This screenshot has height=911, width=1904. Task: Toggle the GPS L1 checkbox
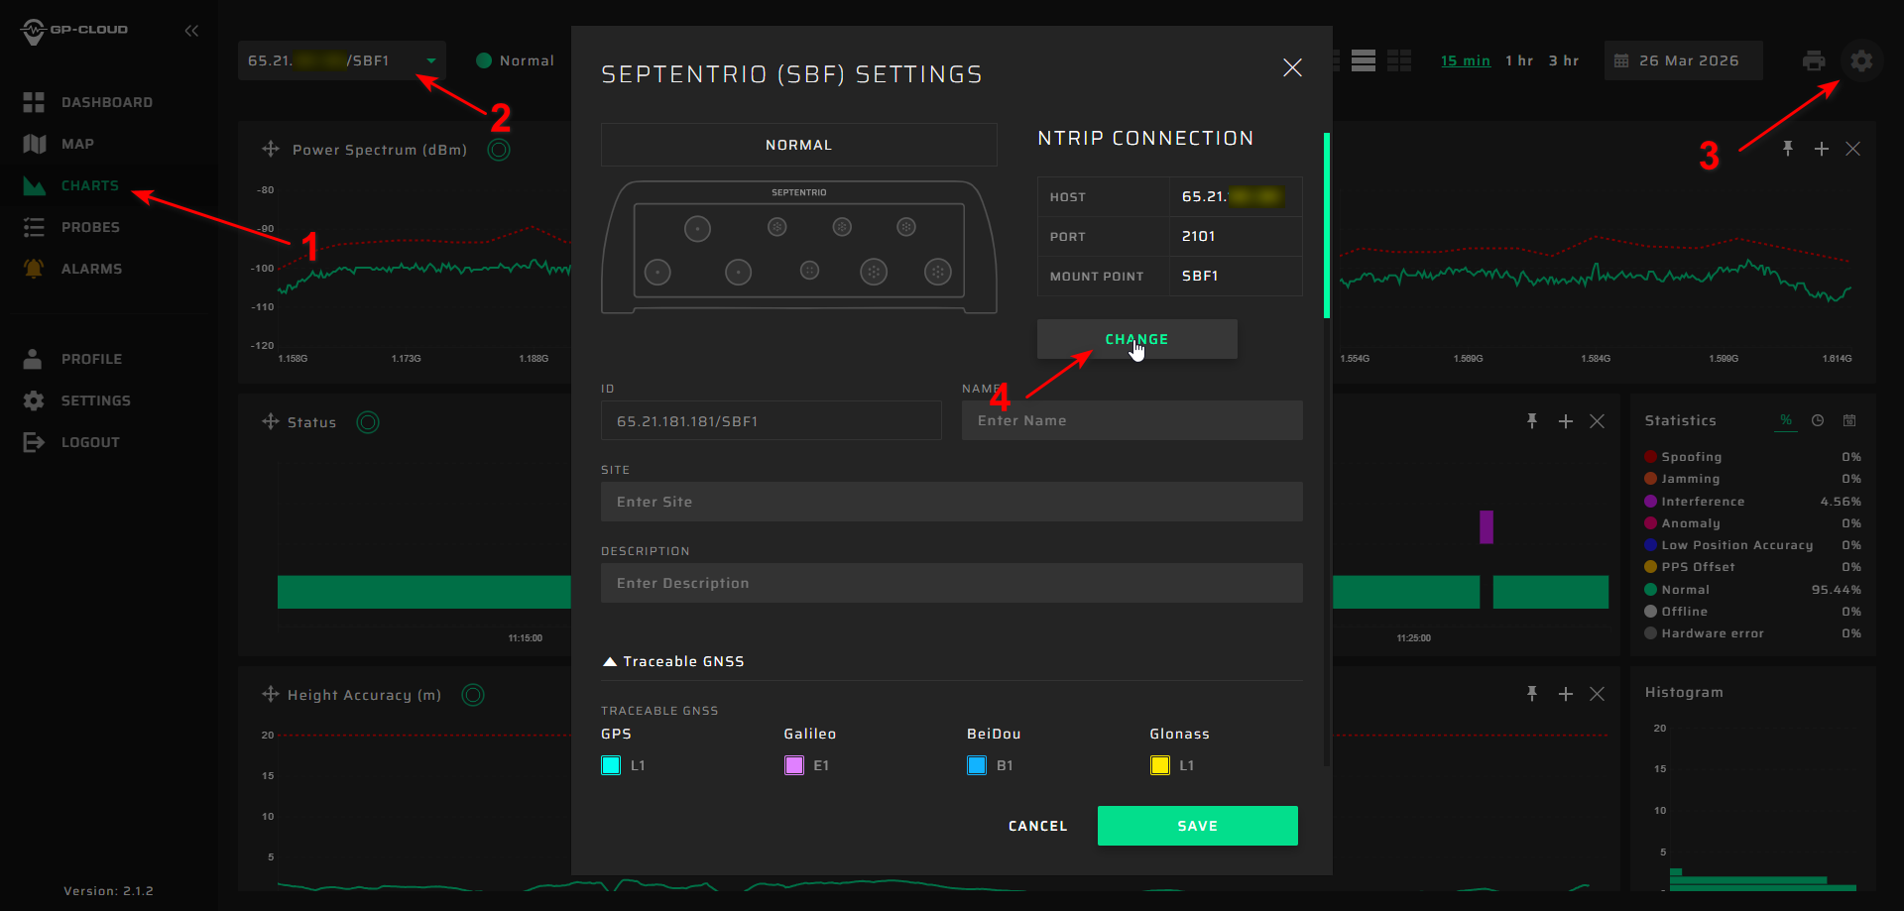(x=611, y=765)
